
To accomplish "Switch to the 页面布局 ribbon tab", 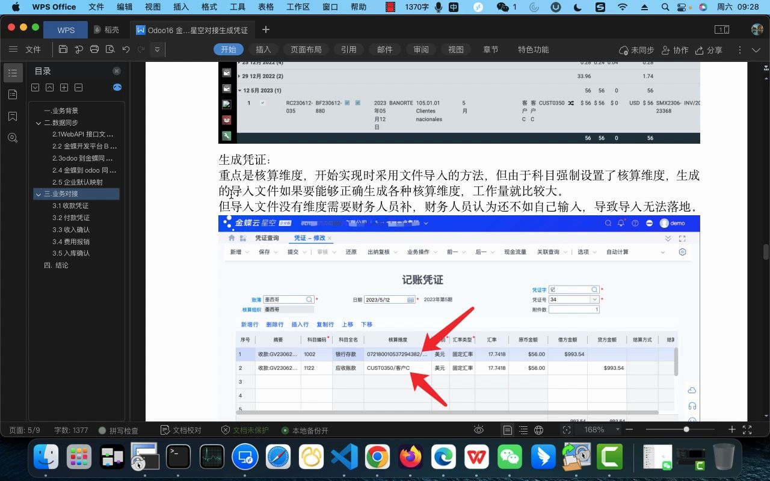I will coord(306,49).
